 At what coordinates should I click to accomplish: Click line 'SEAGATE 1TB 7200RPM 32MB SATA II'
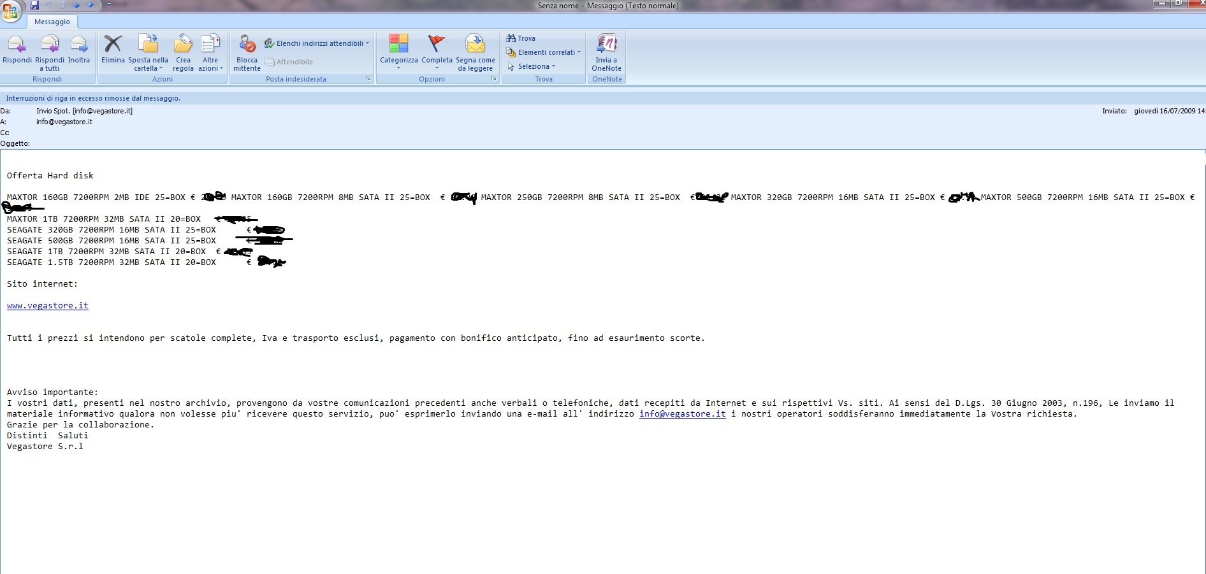[106, 252]
